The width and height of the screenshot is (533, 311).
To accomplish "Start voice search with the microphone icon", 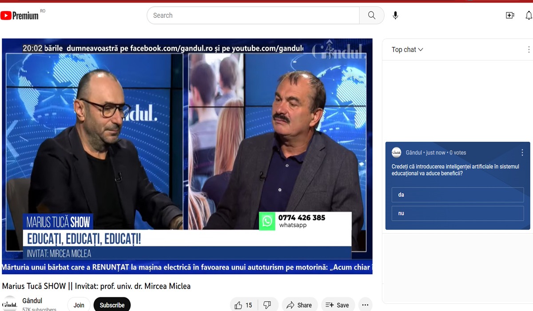I will [x=395, y=16].
